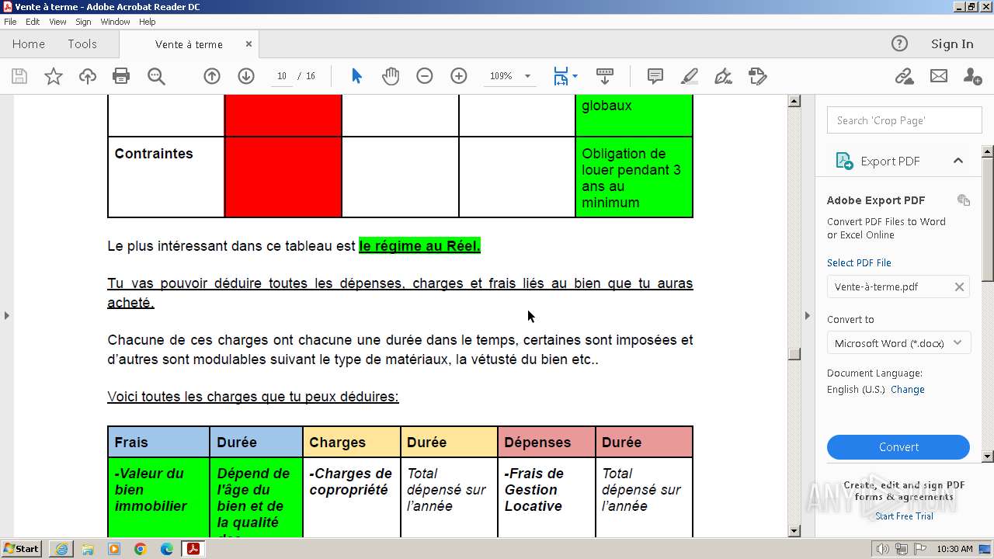Image resolution: width=994 pixels, height=559 pixels.
Task: Activate the Hand pan tool
Action: click(391, 76)
